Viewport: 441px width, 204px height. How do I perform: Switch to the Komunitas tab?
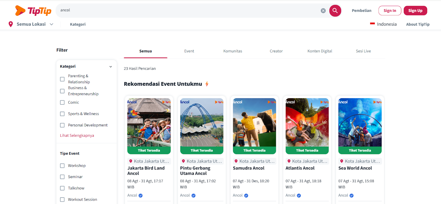click(x=233, y=51)
